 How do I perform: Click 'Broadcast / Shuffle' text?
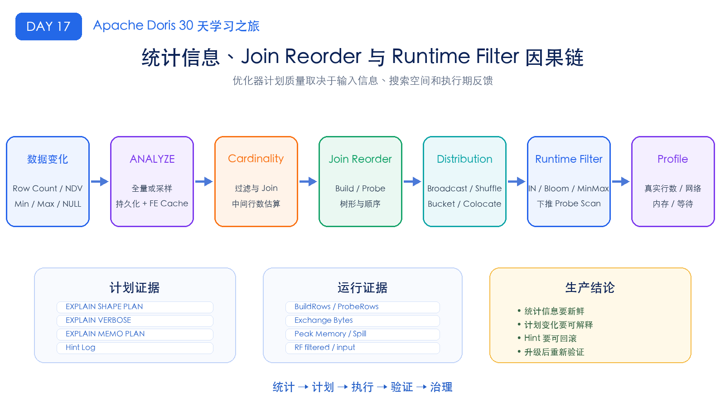tap(464, 188)
